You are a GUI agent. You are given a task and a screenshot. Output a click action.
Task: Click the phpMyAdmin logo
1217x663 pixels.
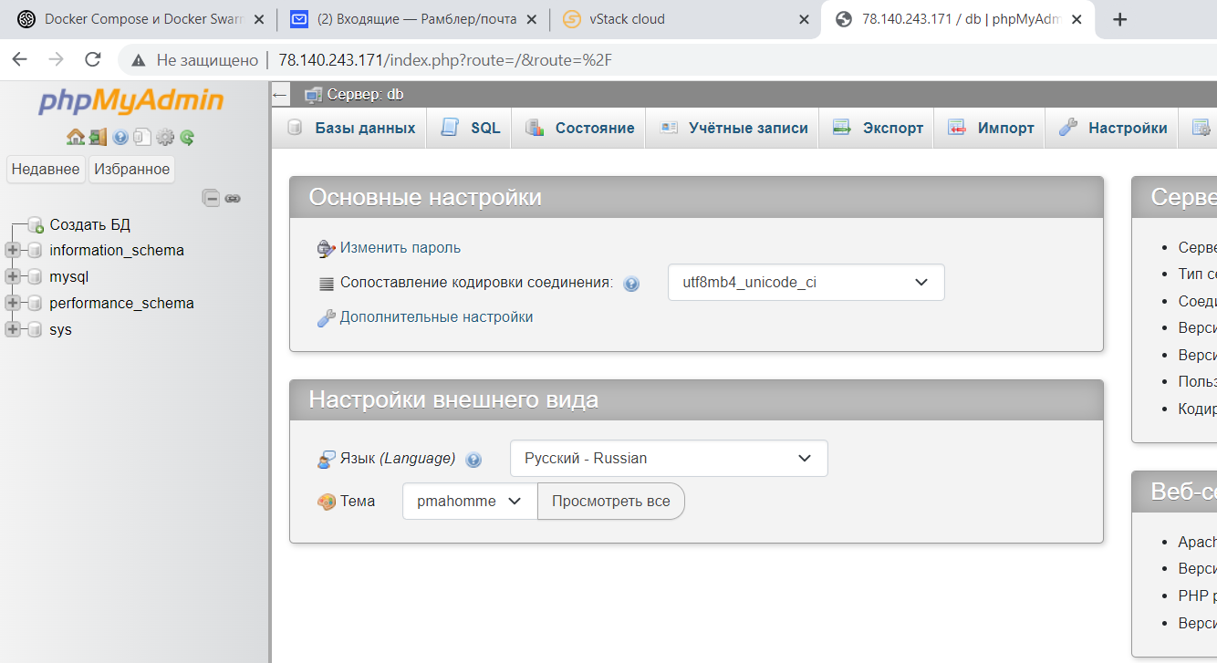[130, 100]
